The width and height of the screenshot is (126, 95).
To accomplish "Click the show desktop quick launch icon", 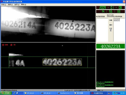I will [17, 93].
